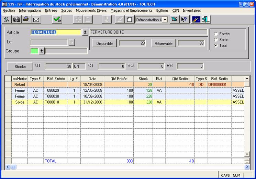The width and height of the screenshot is (256, 179).
Task: Expand the Article lookup dropdown arrow
Action: pos(85,32)
